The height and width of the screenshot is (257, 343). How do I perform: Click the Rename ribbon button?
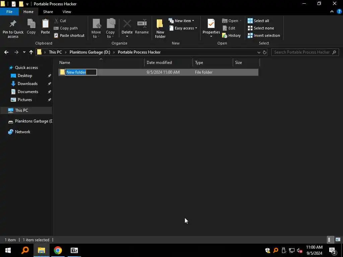coord(142,26)
